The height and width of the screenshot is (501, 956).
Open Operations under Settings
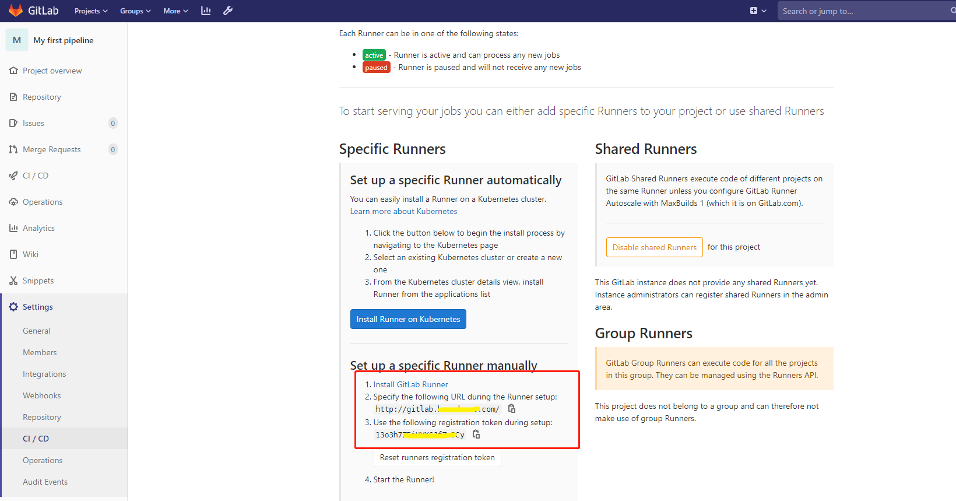tap(43, 460)
